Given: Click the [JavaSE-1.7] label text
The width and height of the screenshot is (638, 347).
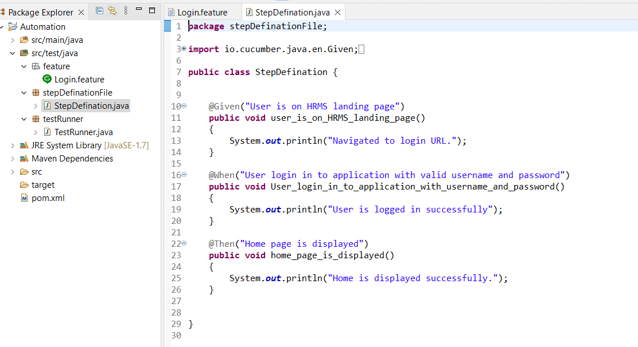Looking at the screenshot, I should click(126, 145).
